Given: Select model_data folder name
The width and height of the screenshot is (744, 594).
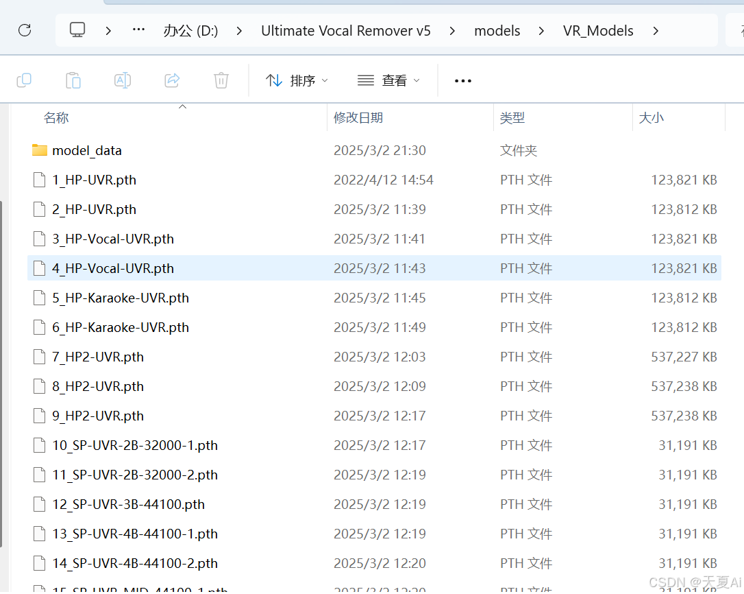Looking at the screenshot, I should pos(87,151).
